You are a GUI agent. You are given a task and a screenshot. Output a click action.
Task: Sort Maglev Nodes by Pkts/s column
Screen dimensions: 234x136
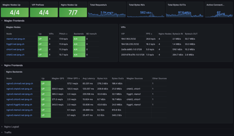63,34
